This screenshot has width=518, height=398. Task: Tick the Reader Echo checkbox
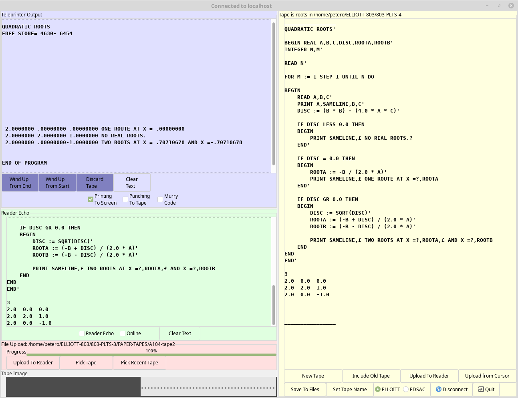click(x=82, y=334)
